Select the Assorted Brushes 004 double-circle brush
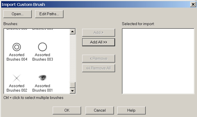Viewport: 197px width, 117px height. tap(17, 47)
